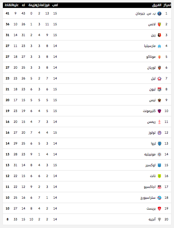Click the Lorient club logo

pos(159,68)
